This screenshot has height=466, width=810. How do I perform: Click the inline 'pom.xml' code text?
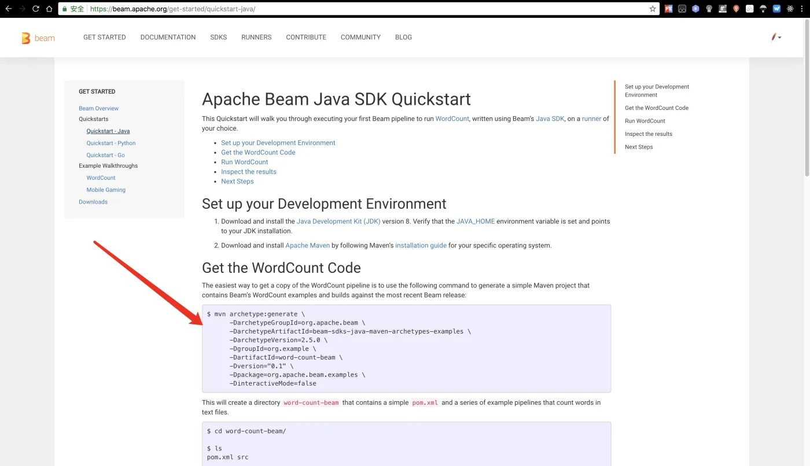click(425, 403)
